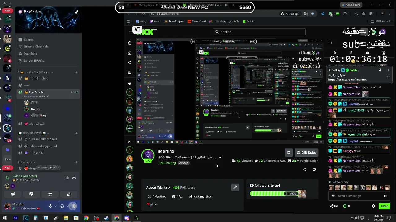396x222 pixels.
Task: Open the i1Martinx X profile link
Action: click(x=157, y=196)
